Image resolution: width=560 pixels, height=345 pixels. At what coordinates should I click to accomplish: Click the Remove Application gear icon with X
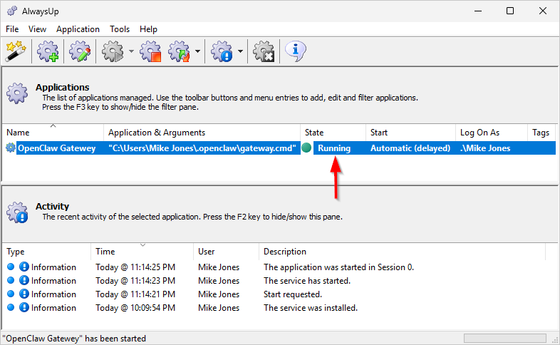pyautogui.click(x=264, y=51)
